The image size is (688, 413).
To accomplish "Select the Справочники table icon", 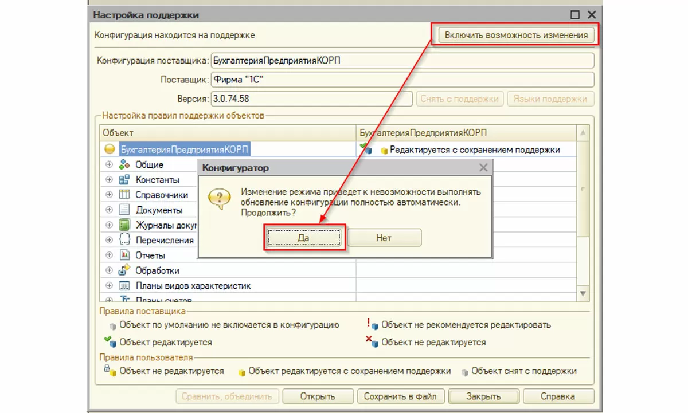I will coord(124,195).
